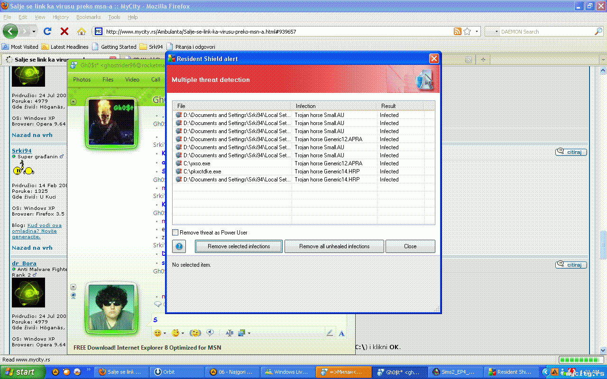Screen dimensions: 607x379
Task: Click webcam icon beside own MSN avatar
Action: [x=73, y=295]
